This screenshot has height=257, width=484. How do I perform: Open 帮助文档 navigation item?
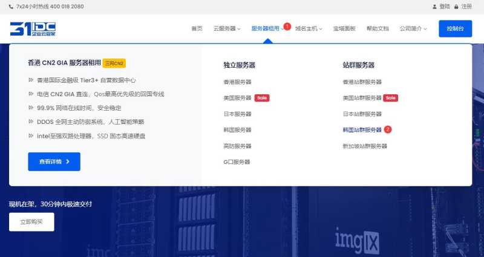(378, 28)
